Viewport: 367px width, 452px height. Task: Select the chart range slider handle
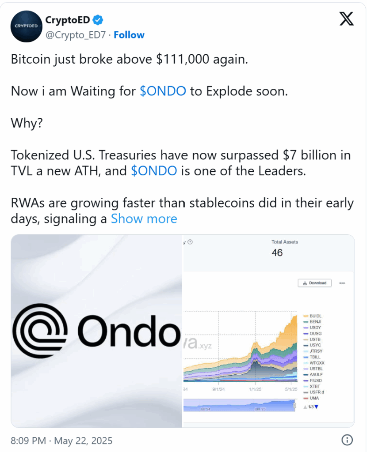(x=294, y=406)
